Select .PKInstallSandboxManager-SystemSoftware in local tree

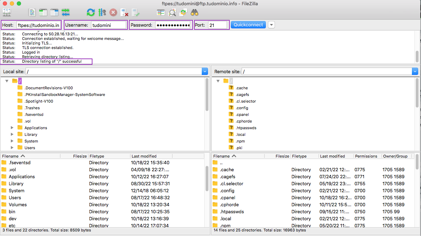point(65,95)
